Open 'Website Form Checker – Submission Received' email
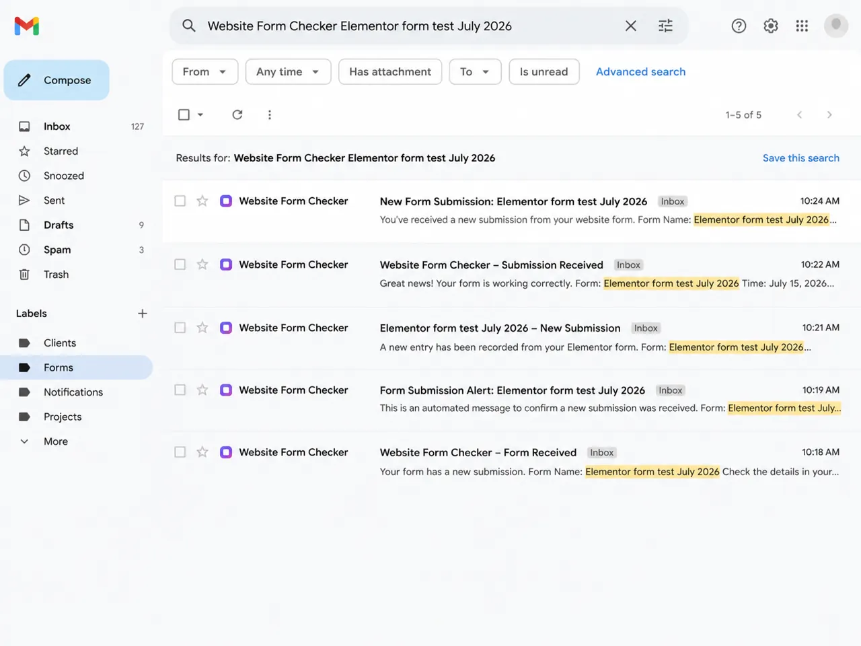 click(512, 274)
